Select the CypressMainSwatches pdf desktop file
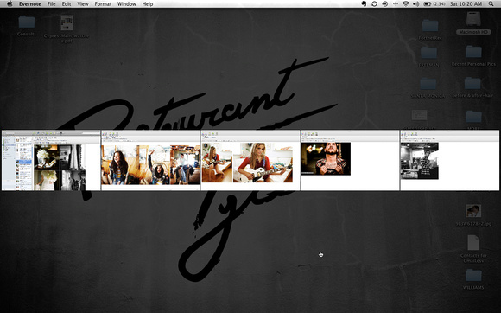This screenshot has height=313, width=501. tap(67, 29)
